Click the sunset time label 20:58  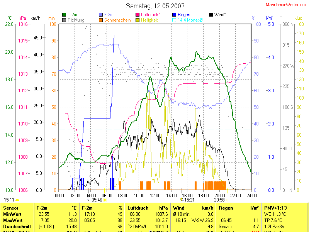219,200
